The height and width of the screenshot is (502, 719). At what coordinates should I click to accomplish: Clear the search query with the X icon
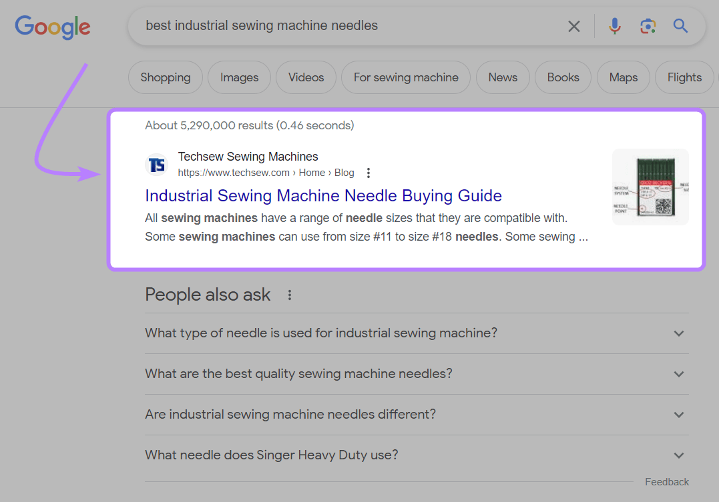[x=573, y=26]
